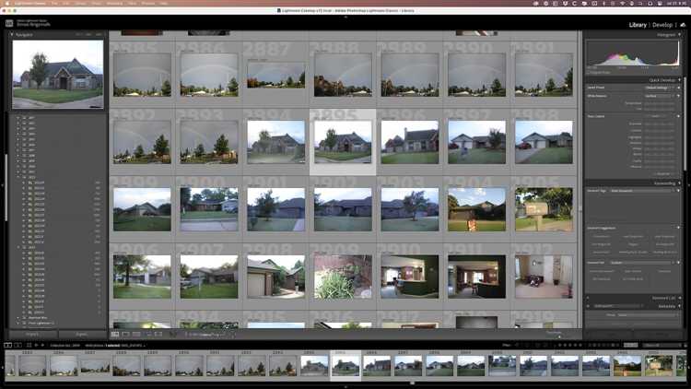The height and width of the screenshot is (389, 691).
Task: Collapse the Tone Control section triangle
Action: (x=679, y=116)
